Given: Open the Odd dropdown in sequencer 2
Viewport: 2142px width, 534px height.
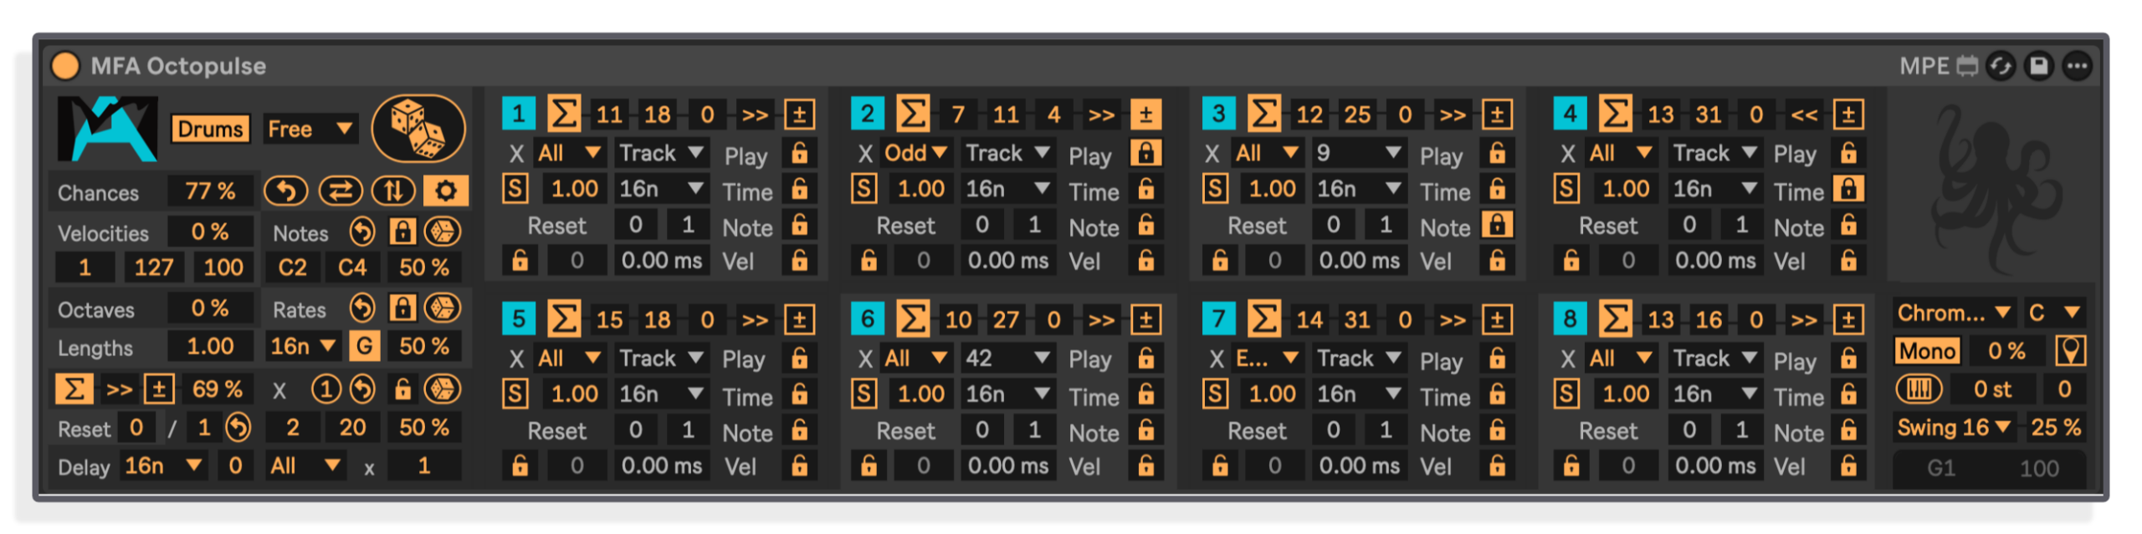Looking at the screenshot, I should (x=915, y=153).
